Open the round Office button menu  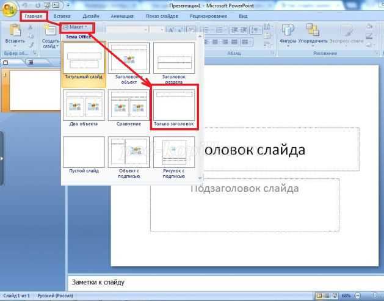[9, 9]
